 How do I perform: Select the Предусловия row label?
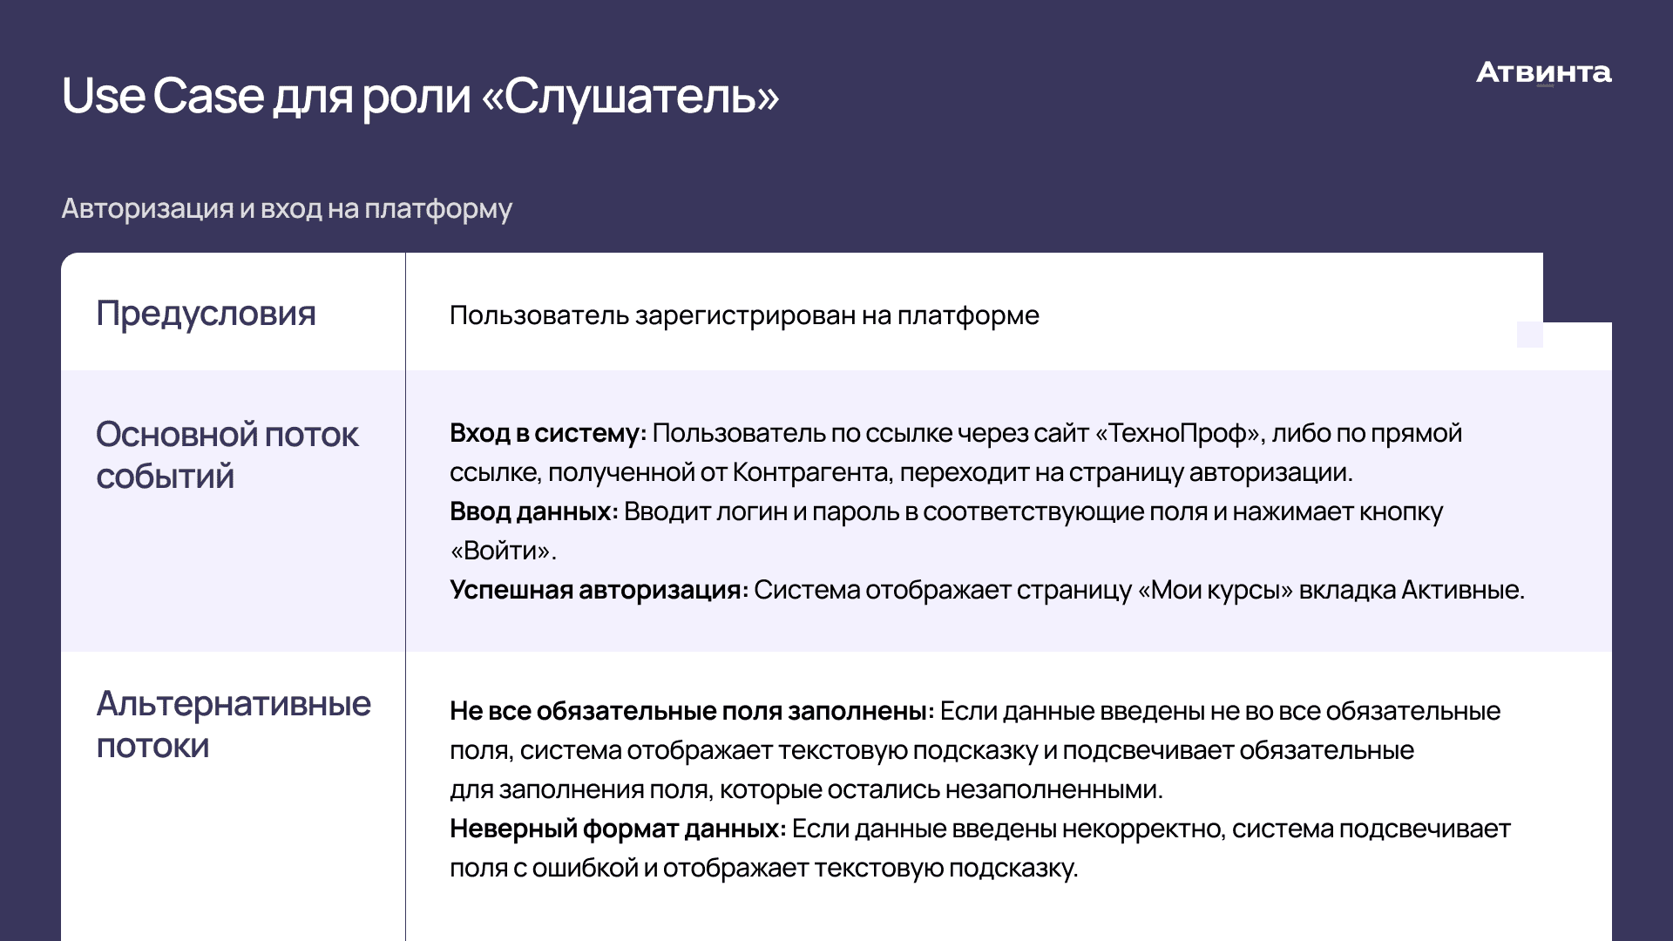click(206, 314)
